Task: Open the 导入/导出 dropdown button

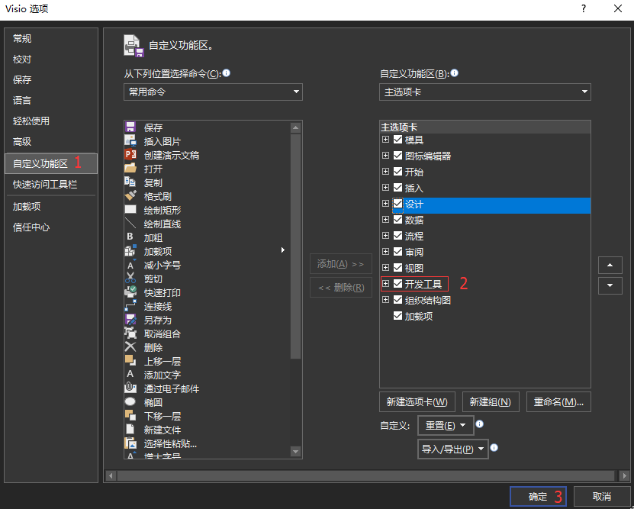Action: point(453,449)
